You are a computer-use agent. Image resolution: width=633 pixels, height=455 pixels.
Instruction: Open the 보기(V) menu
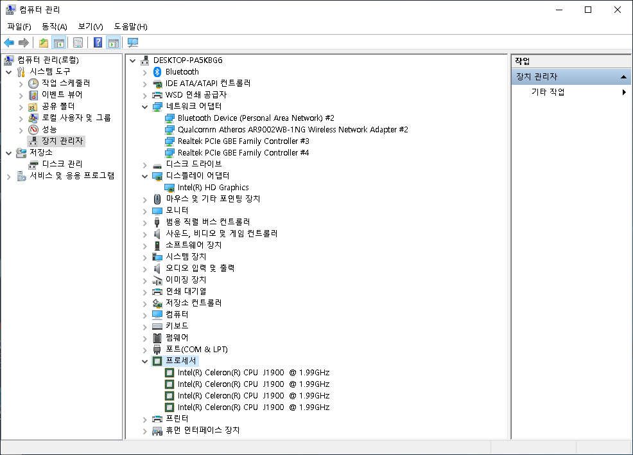pyautogui.click(x=89, y=26)
